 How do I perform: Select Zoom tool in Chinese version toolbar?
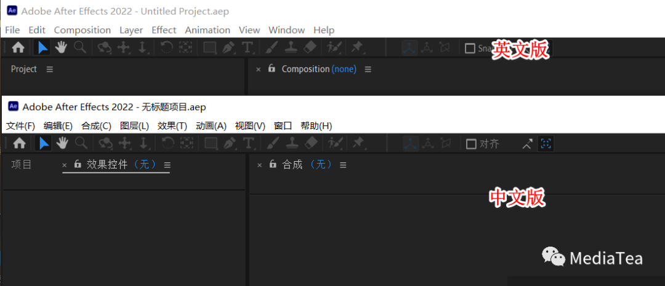[81, 144]
